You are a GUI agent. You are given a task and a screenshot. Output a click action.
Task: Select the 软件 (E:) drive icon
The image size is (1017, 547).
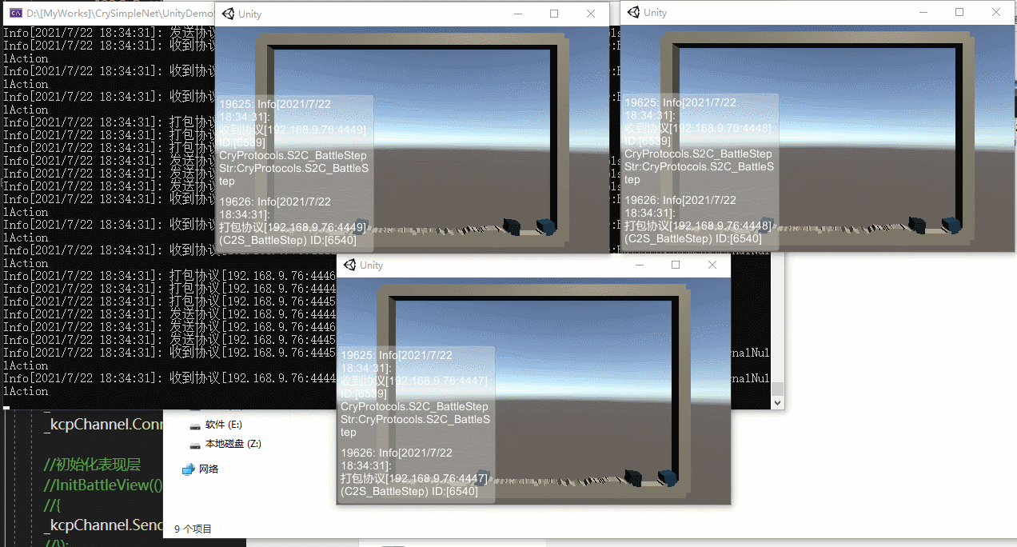196,425
